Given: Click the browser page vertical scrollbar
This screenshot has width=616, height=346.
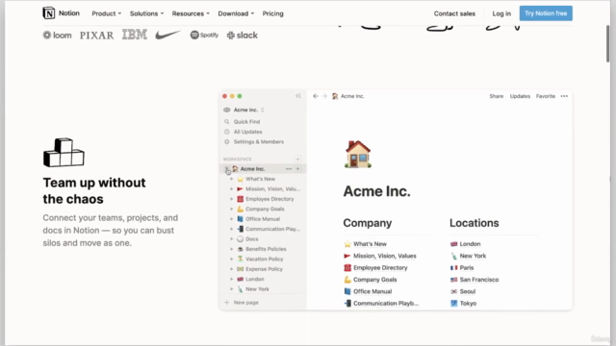Looking at the screenshot, I should pos(607,43).
